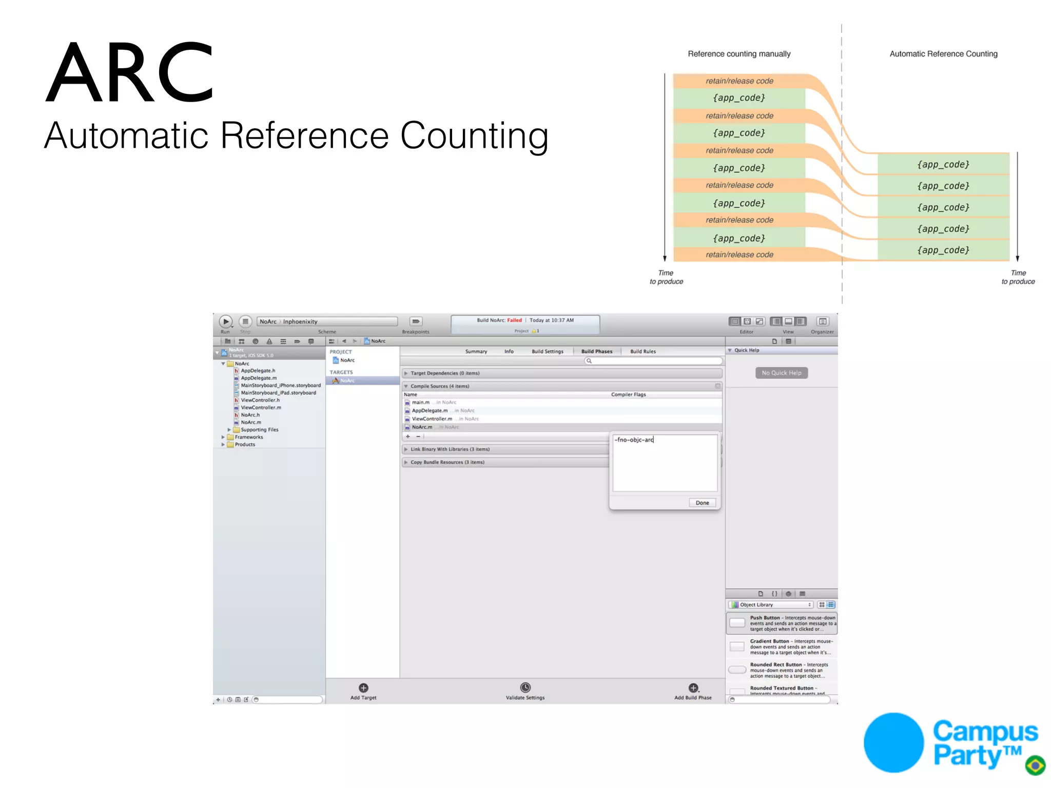Click the Validate Settings button
Image resolution: width=1051 pixels, height=788 pixels.
coord(525,691)
